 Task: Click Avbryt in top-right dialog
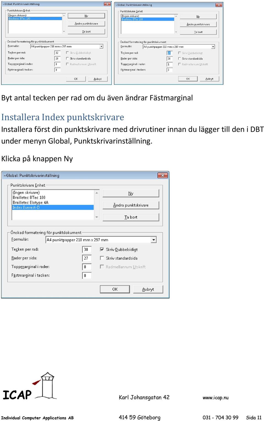(209, 79)
